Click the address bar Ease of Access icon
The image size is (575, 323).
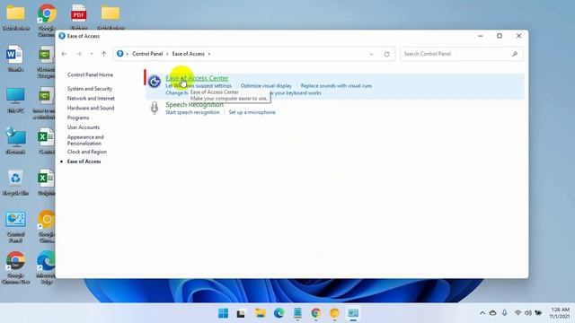click(119, 54)
